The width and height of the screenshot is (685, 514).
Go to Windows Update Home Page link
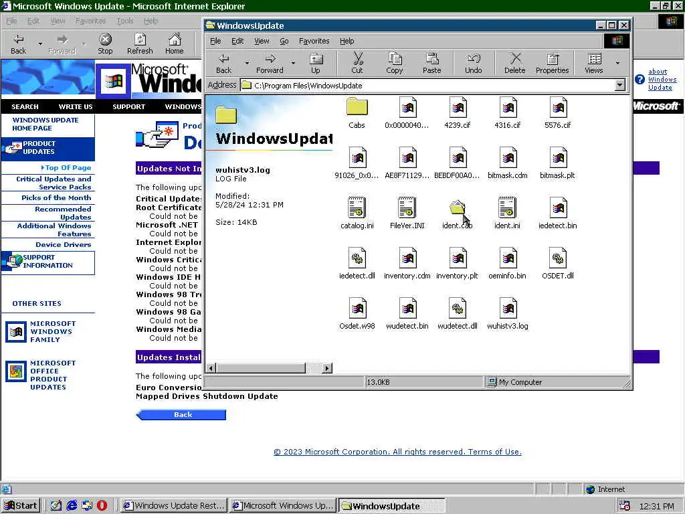tap(45, 124)
